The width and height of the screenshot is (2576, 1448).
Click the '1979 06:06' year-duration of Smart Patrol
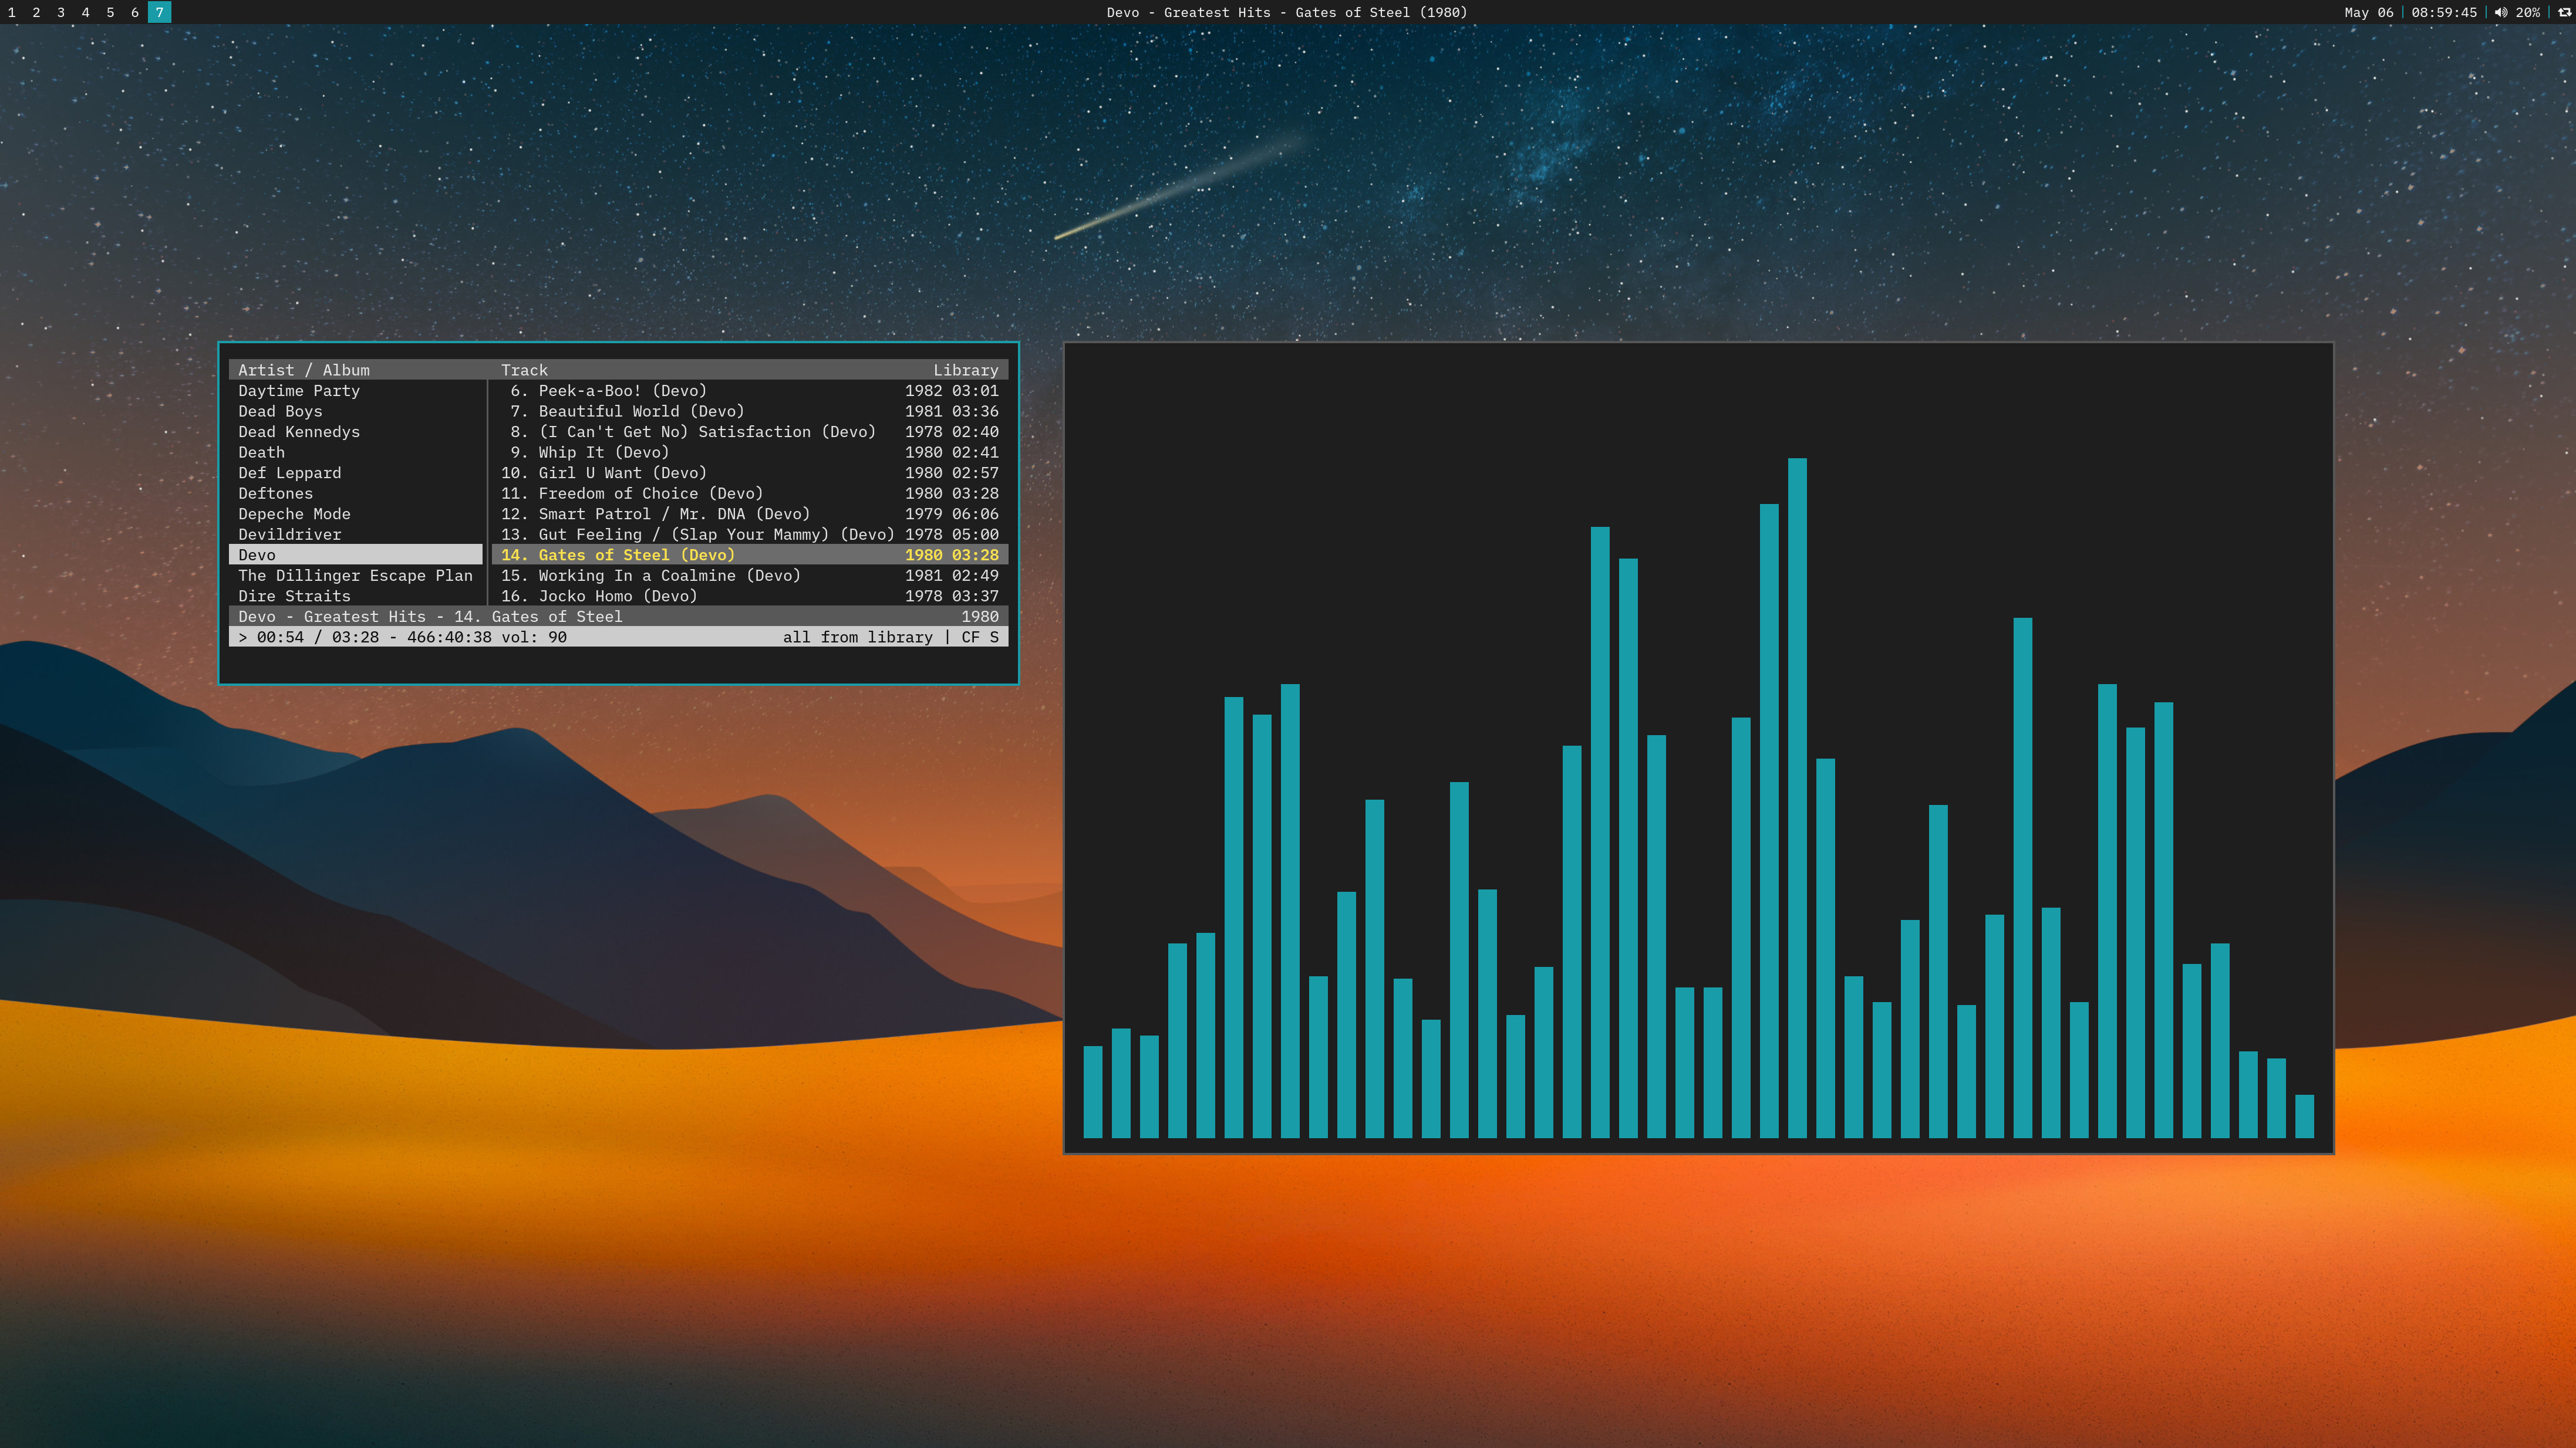[x=951, y=513]
